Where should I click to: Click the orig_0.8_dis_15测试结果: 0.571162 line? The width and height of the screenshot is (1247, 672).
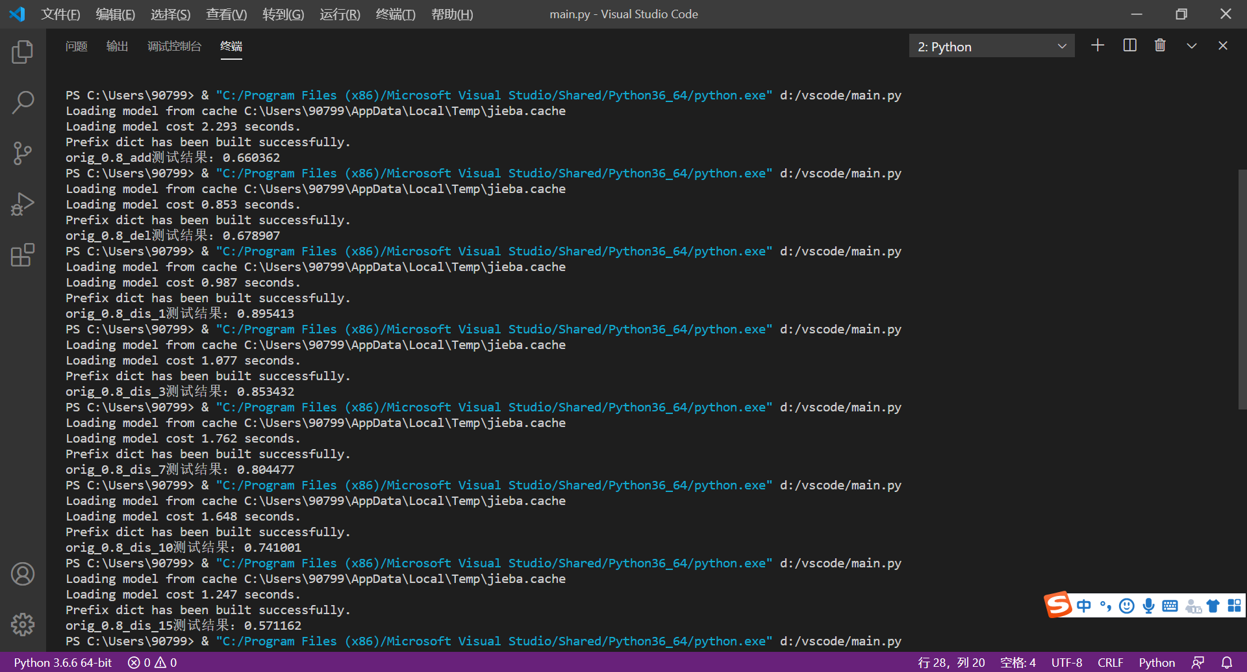click(x=184, y=625)
